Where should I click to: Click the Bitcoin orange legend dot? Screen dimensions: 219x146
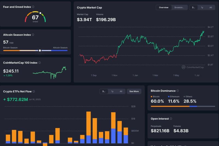[152, 97]
